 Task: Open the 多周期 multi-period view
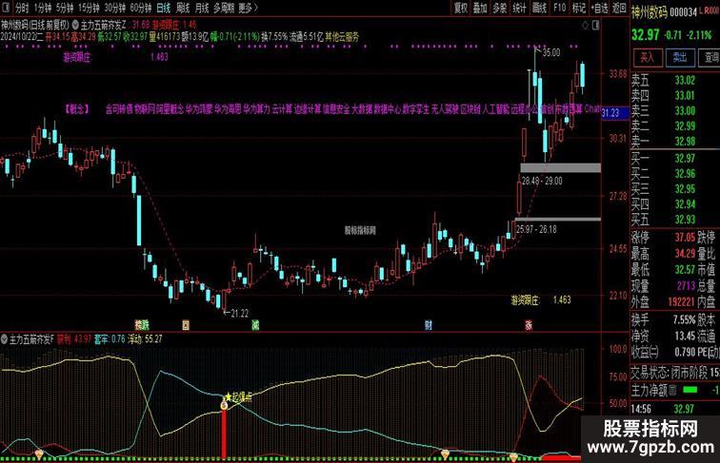224,8
